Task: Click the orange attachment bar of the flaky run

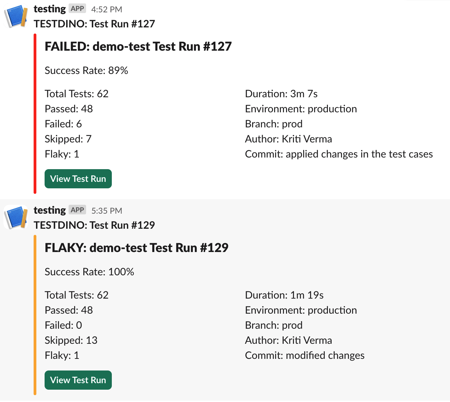Action: tap(35, 314)
